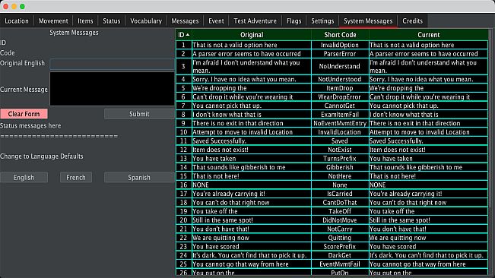
Task: Click the Clear Form button
Action: tap(24, 114)
